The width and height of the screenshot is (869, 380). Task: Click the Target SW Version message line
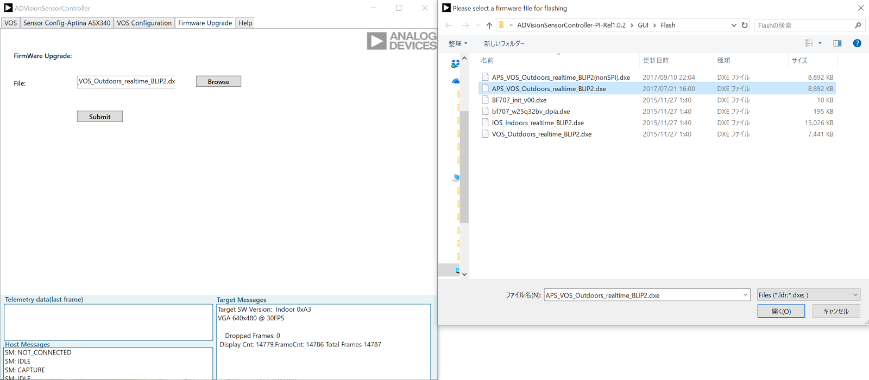coord(265,310)
